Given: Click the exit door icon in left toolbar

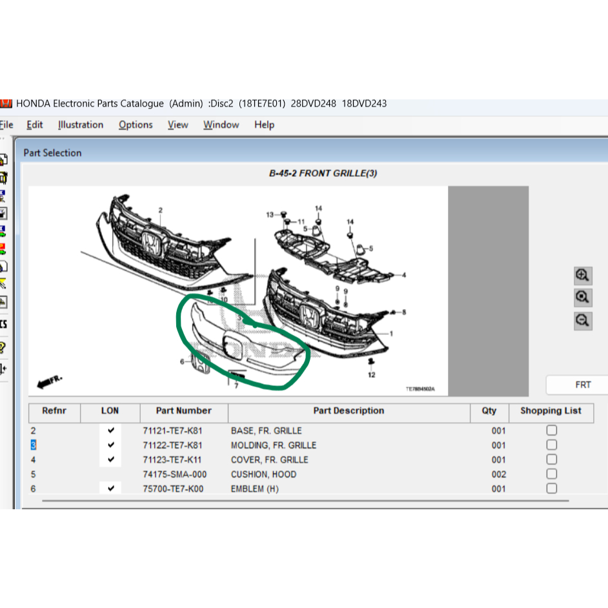Looking at the screenshot, I should point(3,369).
